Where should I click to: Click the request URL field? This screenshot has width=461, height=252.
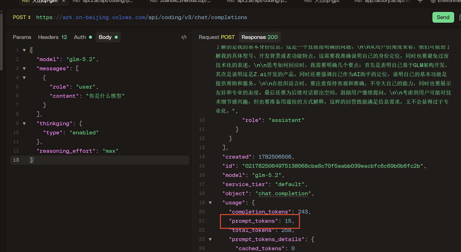tap(141, 17)
